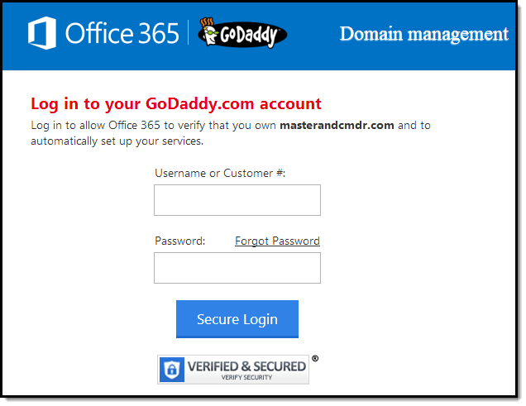526x406 pixels.
Task: Select the bold masterandcmdr.com domain text
Action: [337, 126]
